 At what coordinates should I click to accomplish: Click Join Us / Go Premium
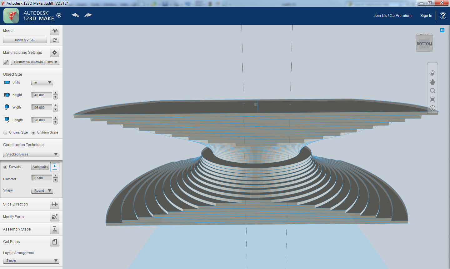392,15
